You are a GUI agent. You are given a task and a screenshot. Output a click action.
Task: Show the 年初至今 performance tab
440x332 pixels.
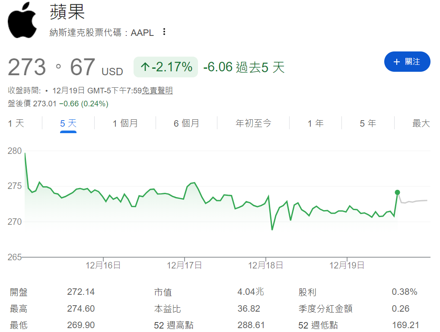253,123
